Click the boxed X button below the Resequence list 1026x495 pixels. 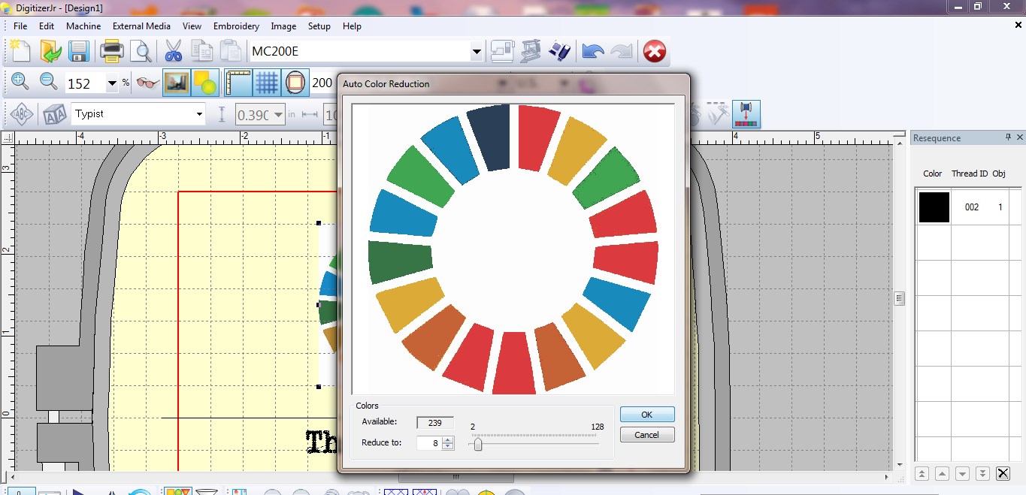pyautogui.click(x=1003, y=473)
